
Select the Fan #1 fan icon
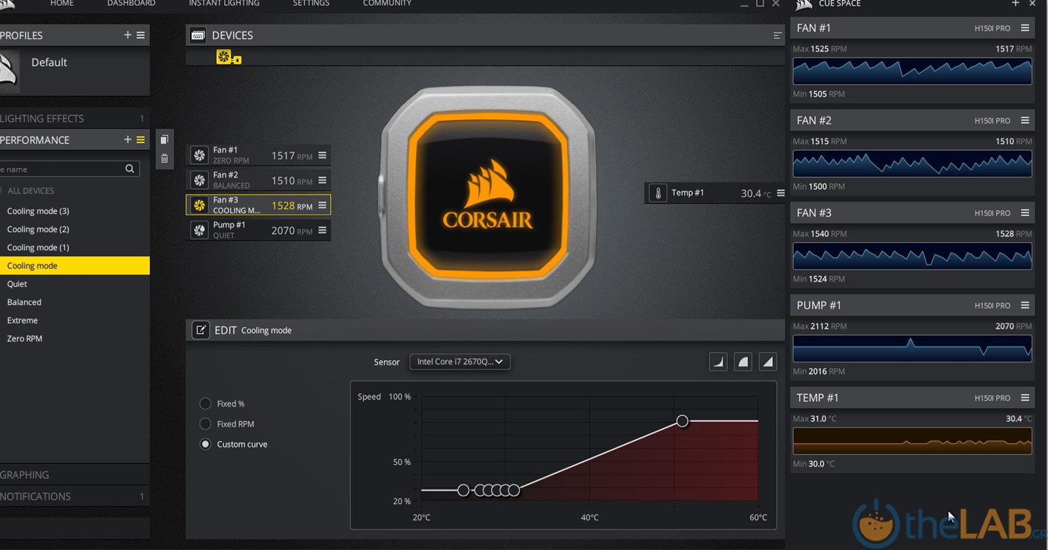(200, 155)
